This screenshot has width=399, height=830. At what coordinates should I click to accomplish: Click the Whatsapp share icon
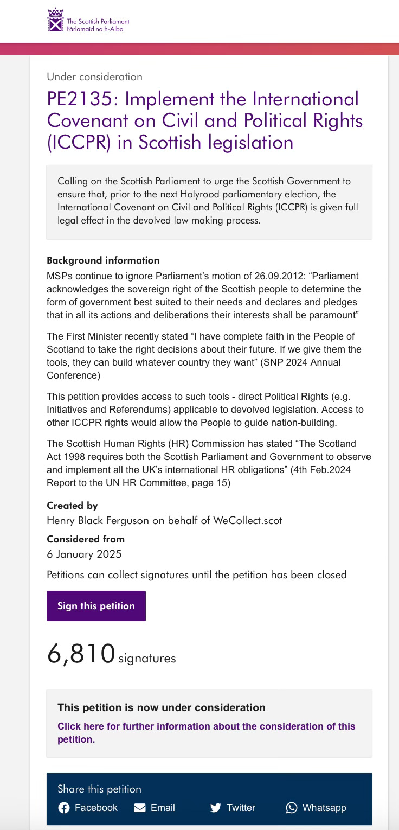point(292,808)
